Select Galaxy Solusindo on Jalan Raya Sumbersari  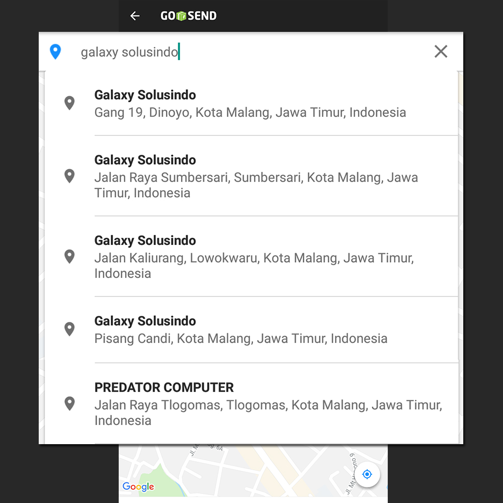coord(145,160)
